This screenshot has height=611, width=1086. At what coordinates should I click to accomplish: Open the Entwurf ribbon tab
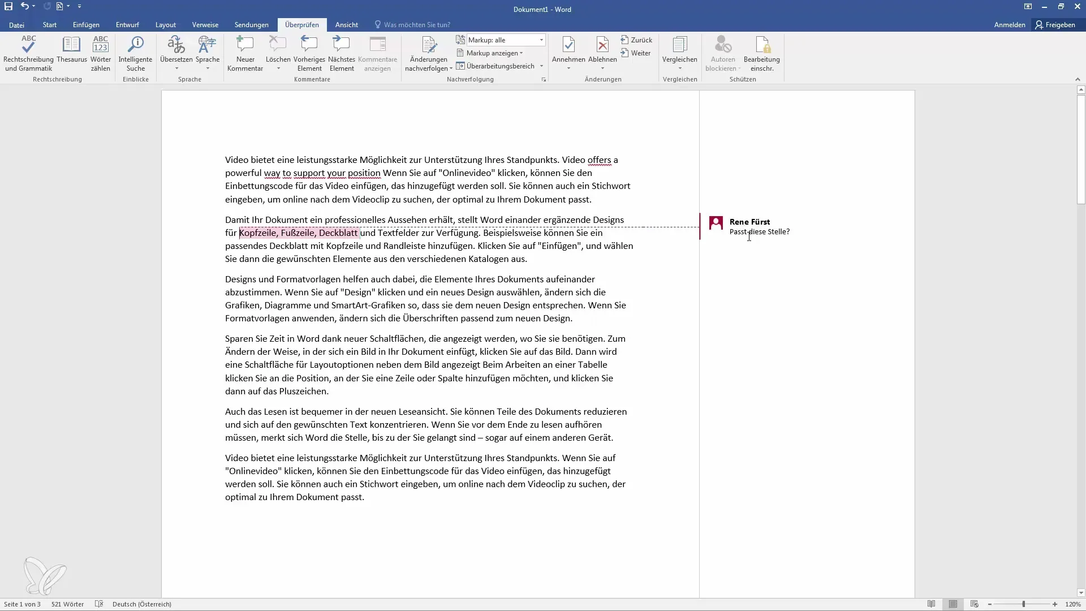pos(127,25)
